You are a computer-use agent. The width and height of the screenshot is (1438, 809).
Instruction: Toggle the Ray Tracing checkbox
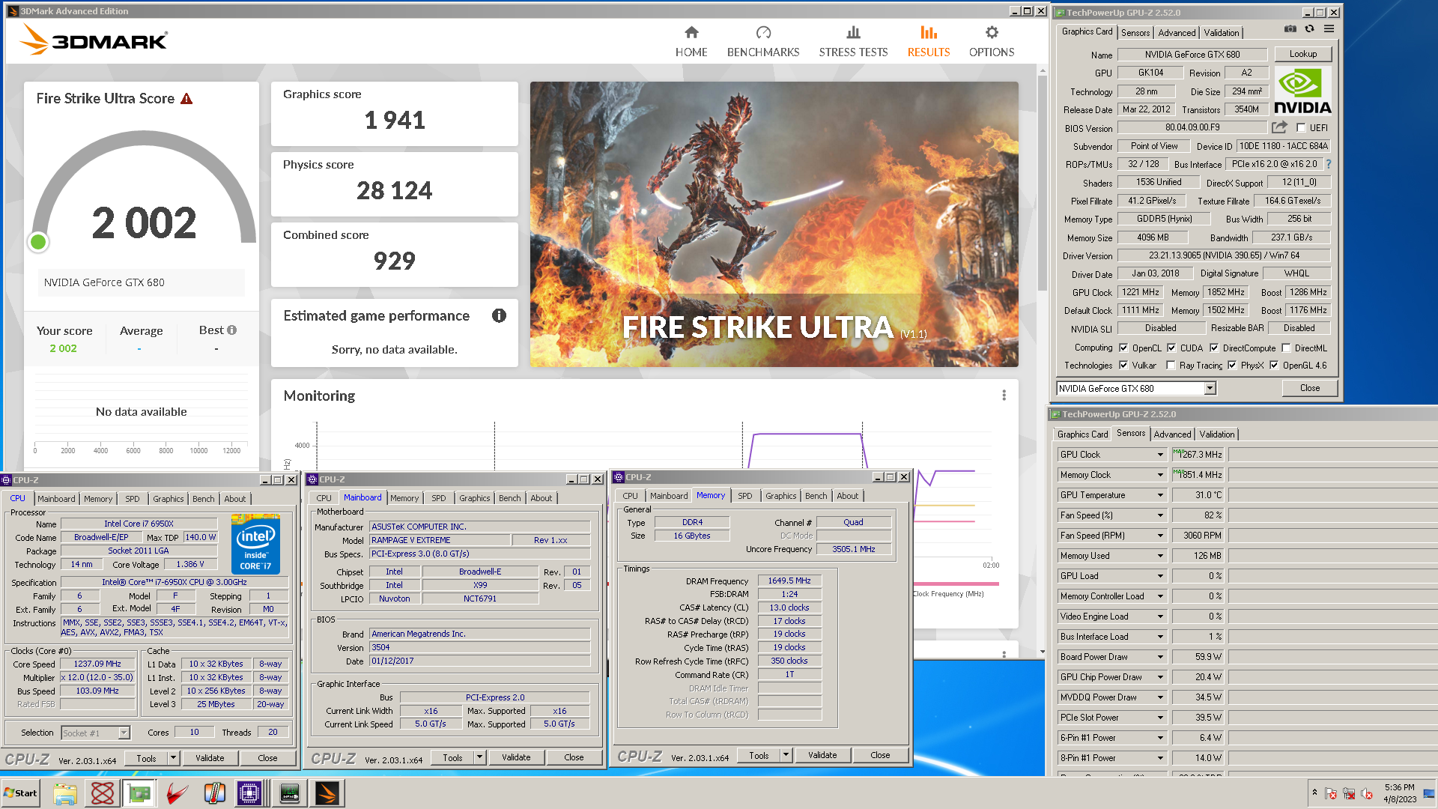click(1171, 366)
